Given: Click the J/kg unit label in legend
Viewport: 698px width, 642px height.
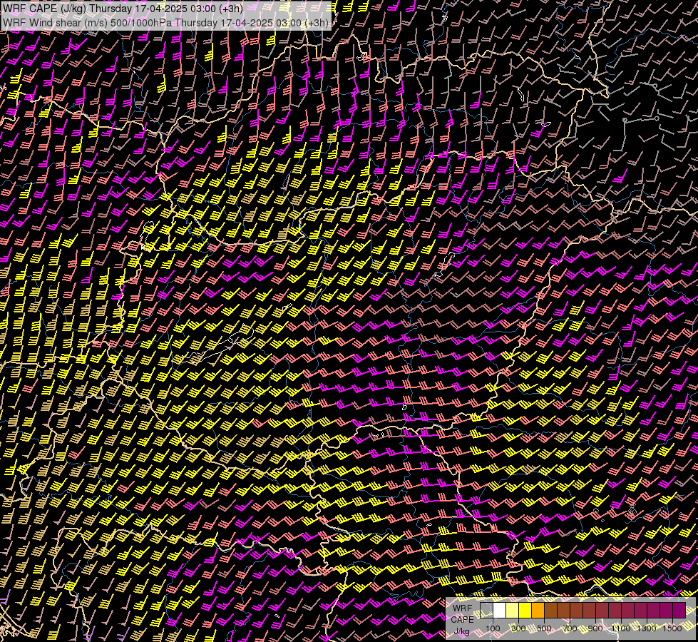Looking at the screenshot, I should coord(462,631).
